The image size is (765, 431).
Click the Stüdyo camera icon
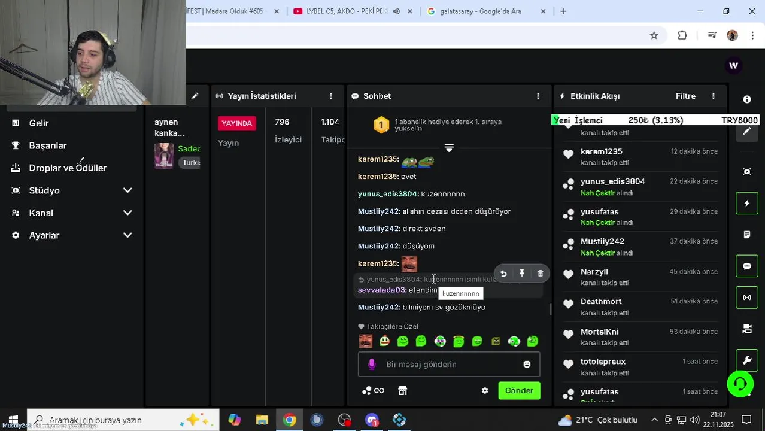click(x=16, y=190)
